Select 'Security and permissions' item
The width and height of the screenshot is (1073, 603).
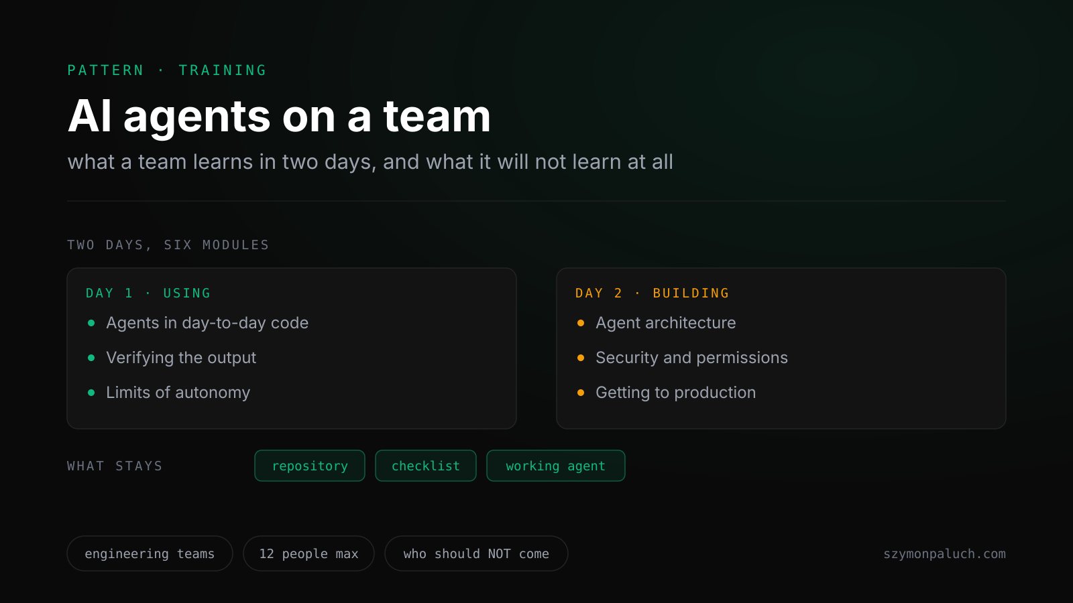click(x=692, y=358)
